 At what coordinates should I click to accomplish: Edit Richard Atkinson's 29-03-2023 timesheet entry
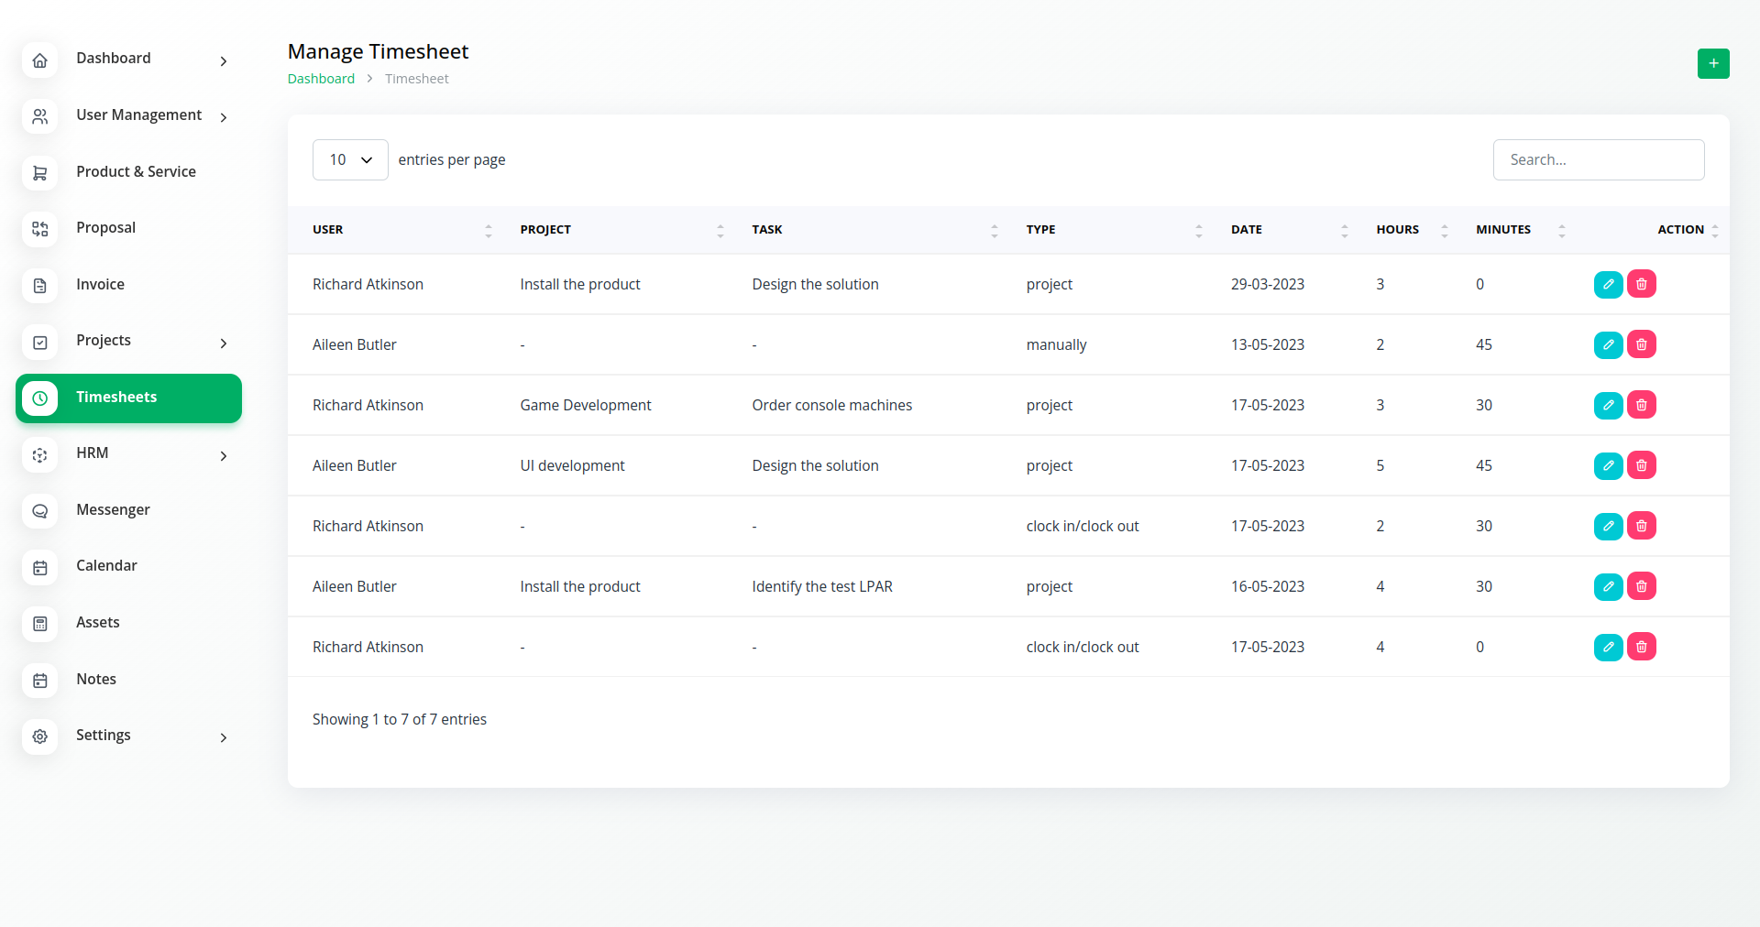point(1608,284)
